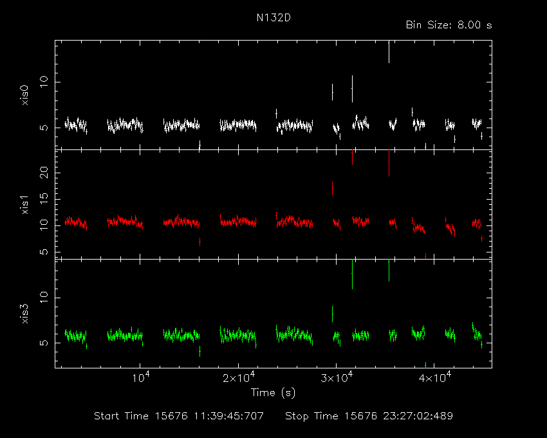Click the xis1 y-axis label
Screen dimensions: 547x438
coord(24,204)
